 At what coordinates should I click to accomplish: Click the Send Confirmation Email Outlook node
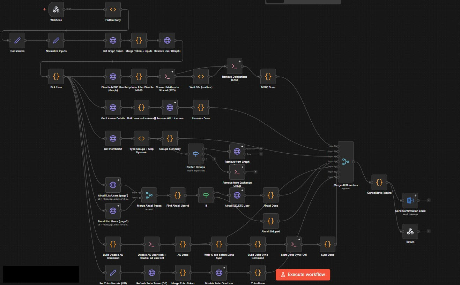pos(410,200)
